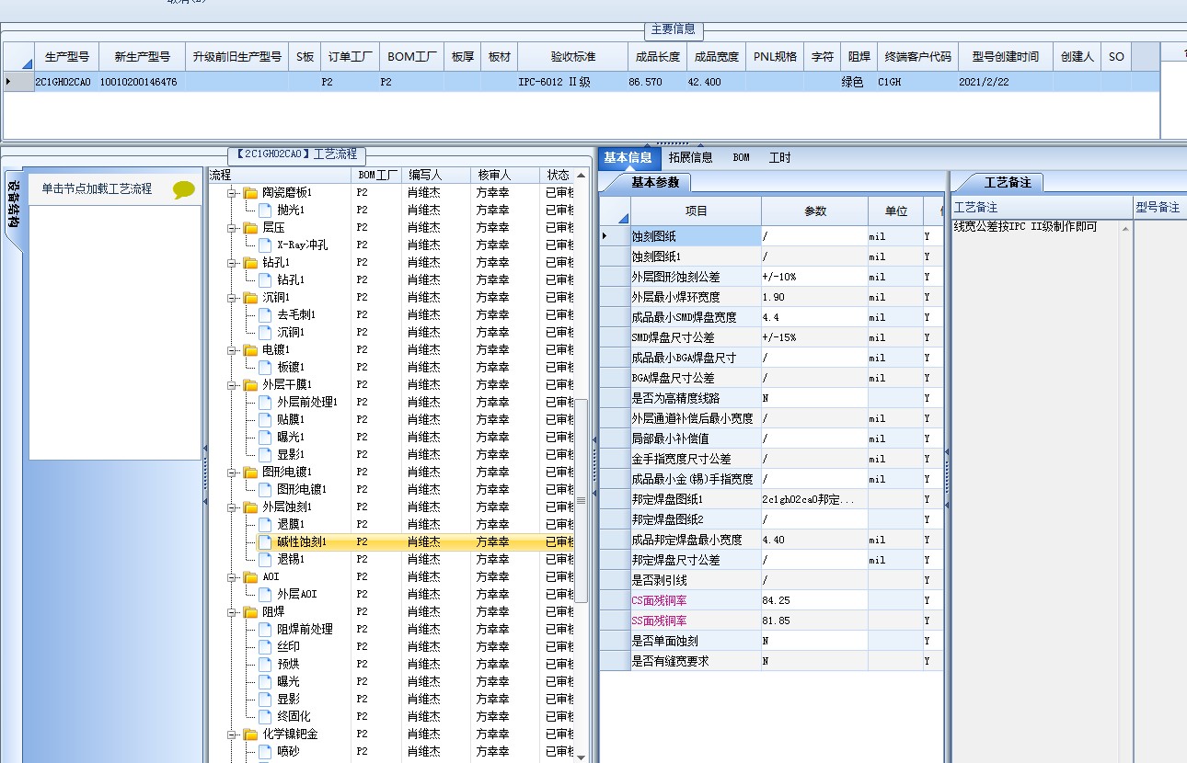This screenshot has width=1187, height=763.
Task: Click the document icon of 板镀1
Action: coord(265,368)
